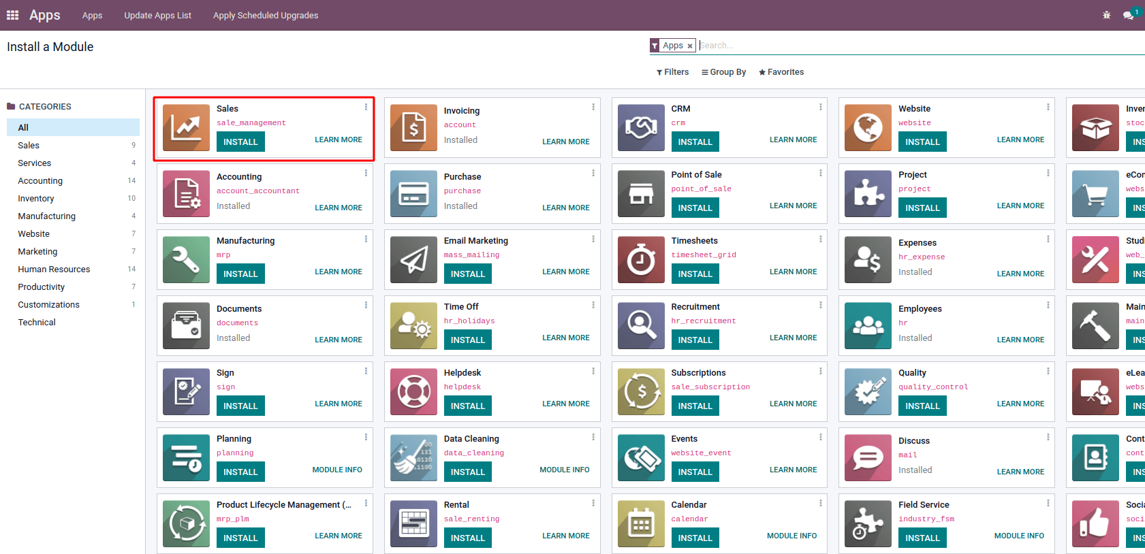Filter by Technical category
The width and height of the screenshot is (1145, 554).
pos(73,322)
